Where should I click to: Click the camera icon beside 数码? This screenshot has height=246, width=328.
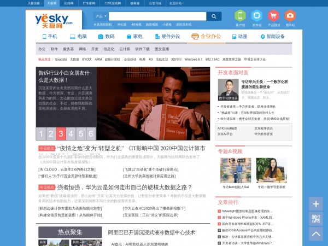click(101, 37)
